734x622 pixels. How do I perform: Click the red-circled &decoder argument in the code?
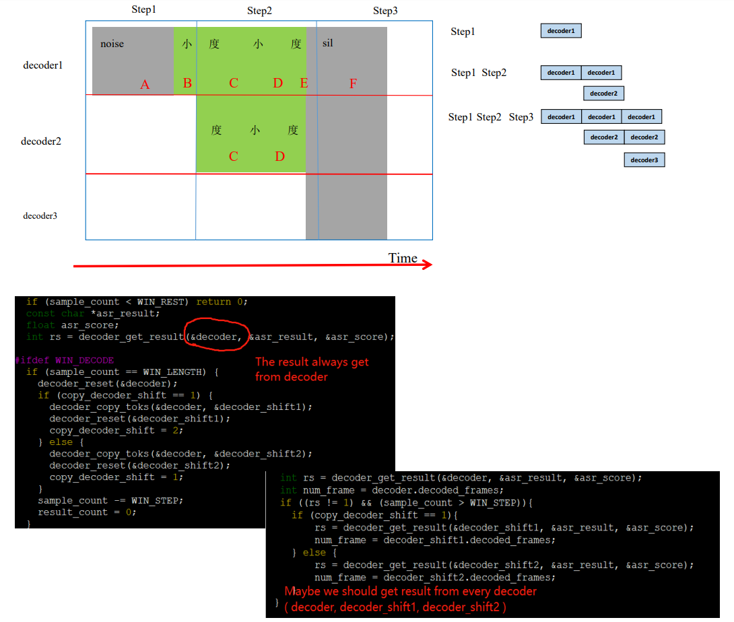[x=215, y=337]
